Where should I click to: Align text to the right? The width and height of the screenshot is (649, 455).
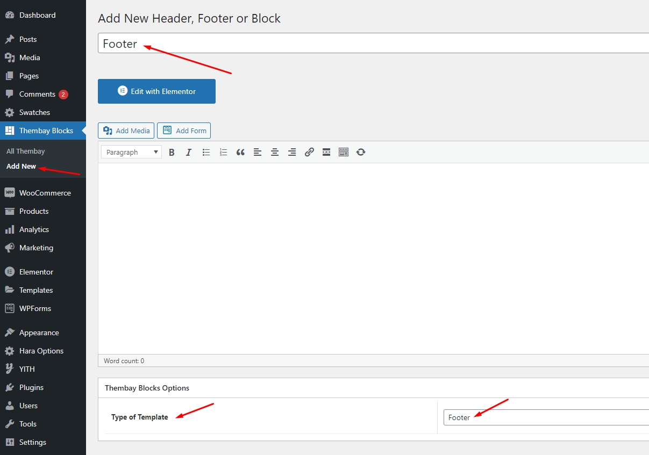(292, 153)
